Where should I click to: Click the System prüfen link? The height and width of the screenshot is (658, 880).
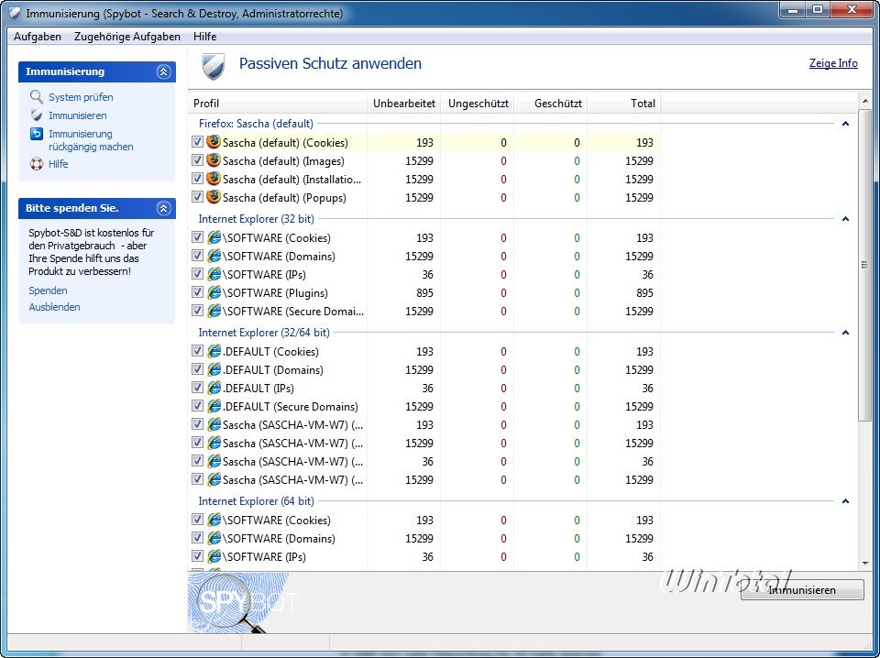(x=81, y=97)
